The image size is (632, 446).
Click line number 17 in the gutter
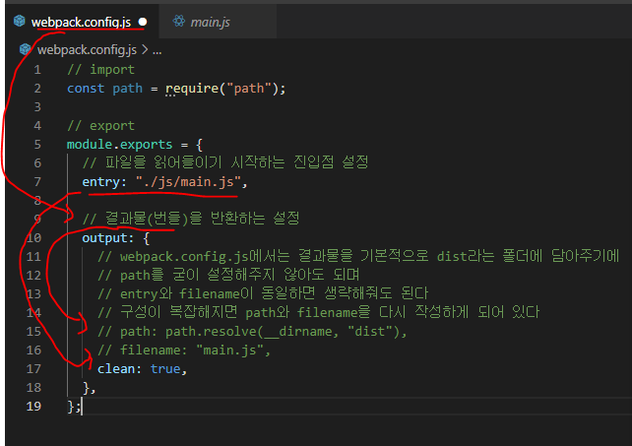[33, 368]
